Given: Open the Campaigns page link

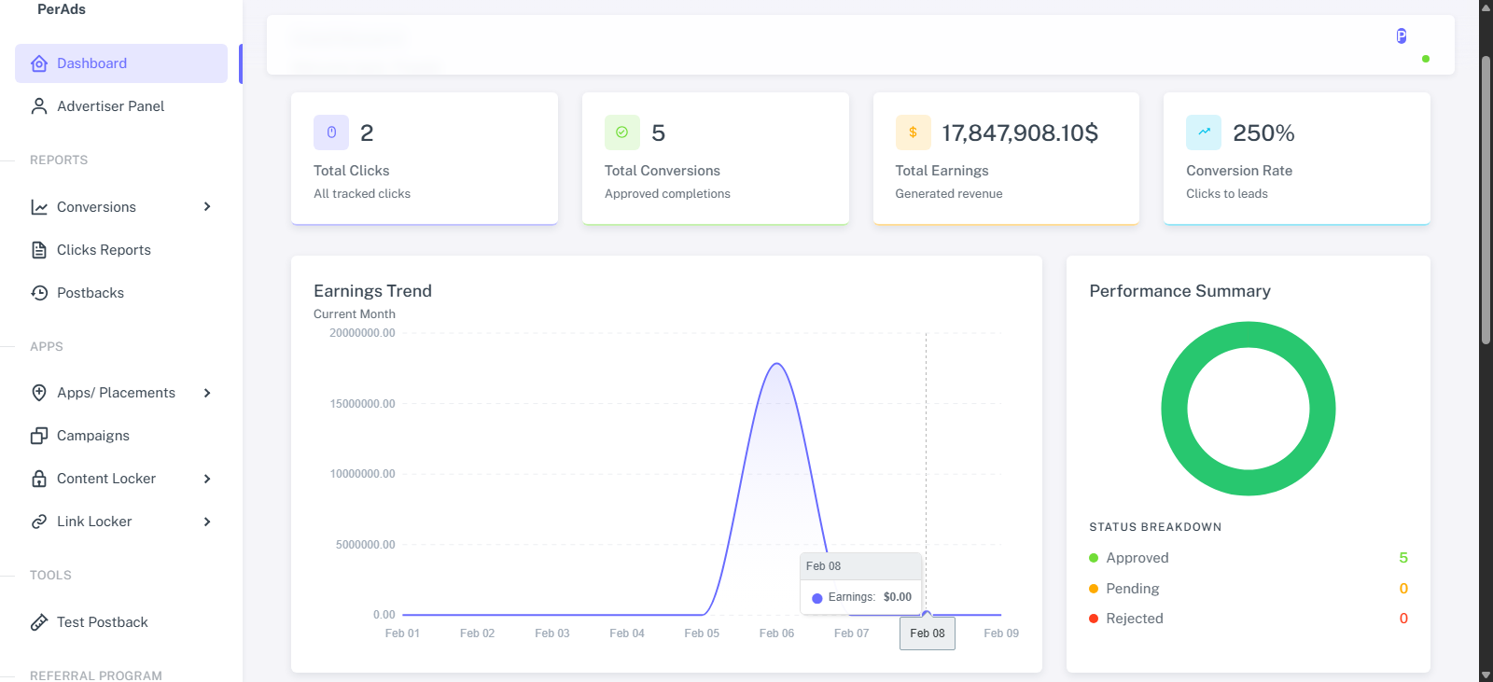Looking at the screenshot, I should 93,436.
